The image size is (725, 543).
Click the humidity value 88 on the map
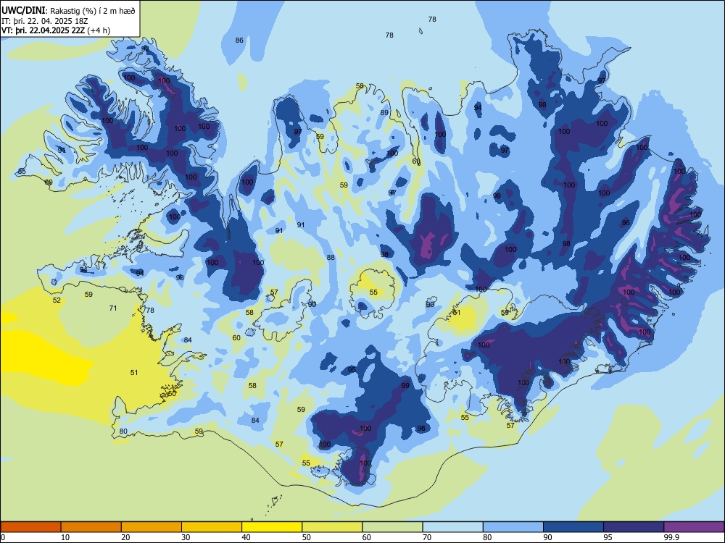tap(331, 258)
